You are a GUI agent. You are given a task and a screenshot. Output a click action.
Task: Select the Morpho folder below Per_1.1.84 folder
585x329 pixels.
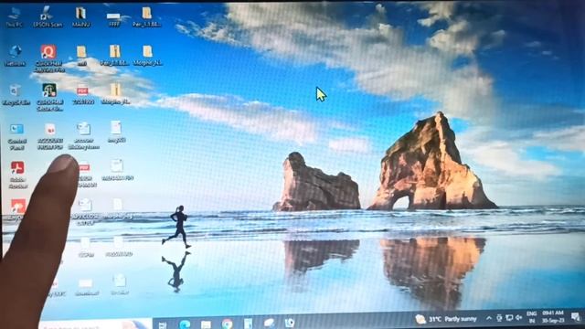click(148, 56)
